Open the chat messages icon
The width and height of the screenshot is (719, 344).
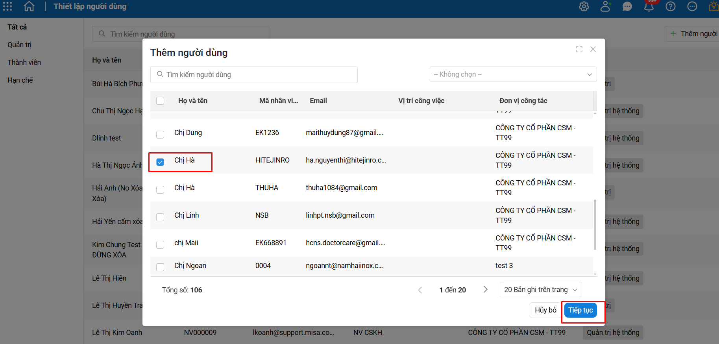click(627, 6)
